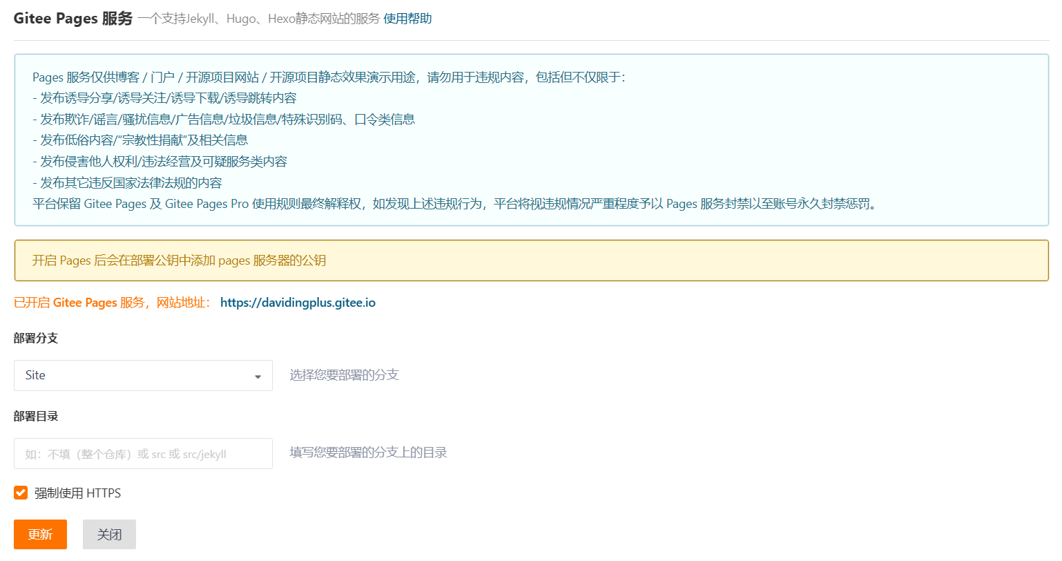Viewport: 1062px width, 561px height.
Task: Click the line 平台保留 Gitee Pages 及 Gitee Pages Pro
Action: 455,204
